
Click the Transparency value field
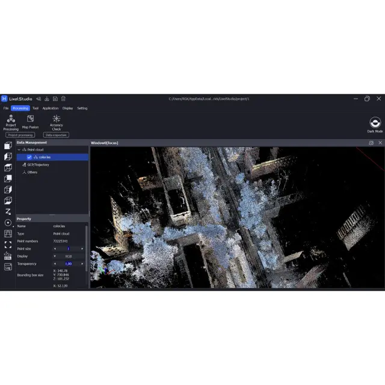click(x=69, y=263)
